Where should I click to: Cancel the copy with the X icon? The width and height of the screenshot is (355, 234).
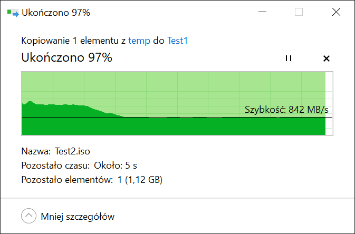pyautogui.click(x=326, y=58)
